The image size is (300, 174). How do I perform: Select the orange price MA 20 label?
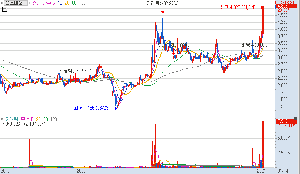click(x=67, y=3)
